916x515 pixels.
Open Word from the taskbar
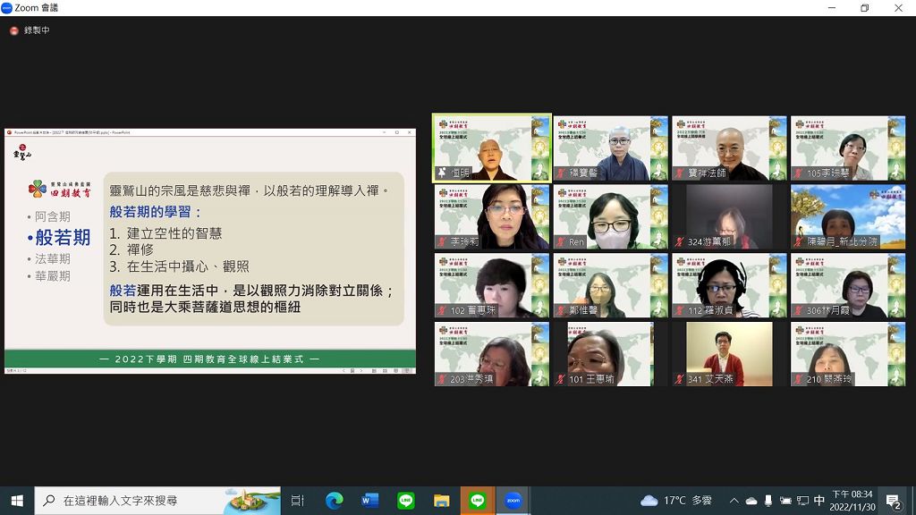click(x=369, y=501)
